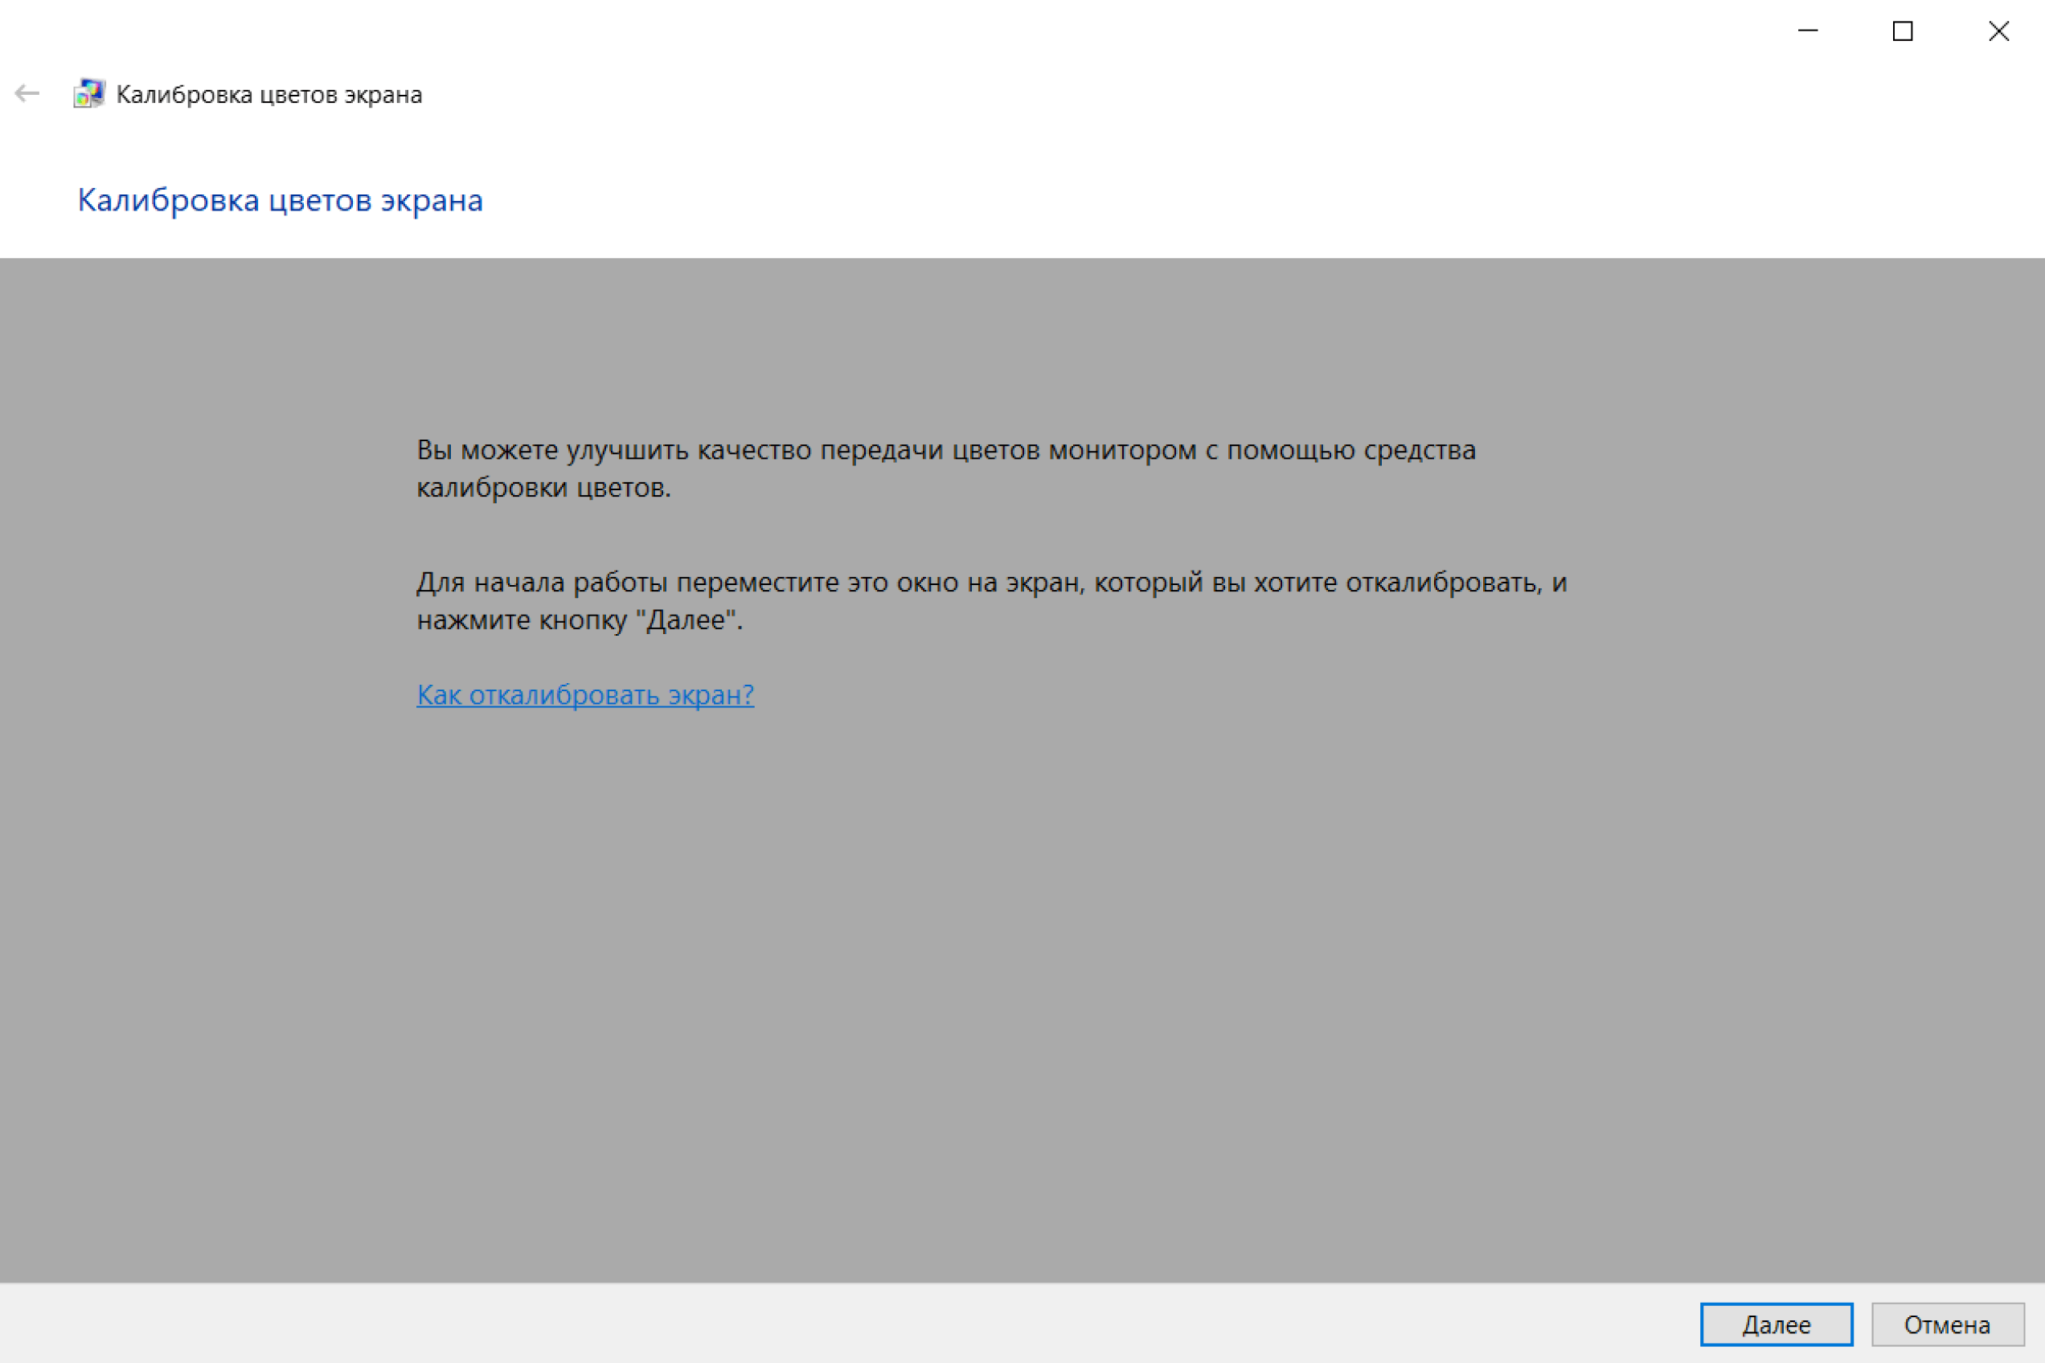Click the Display Color Calibration app icon
2045x1363 pixels.
click(x=88, y=93)
